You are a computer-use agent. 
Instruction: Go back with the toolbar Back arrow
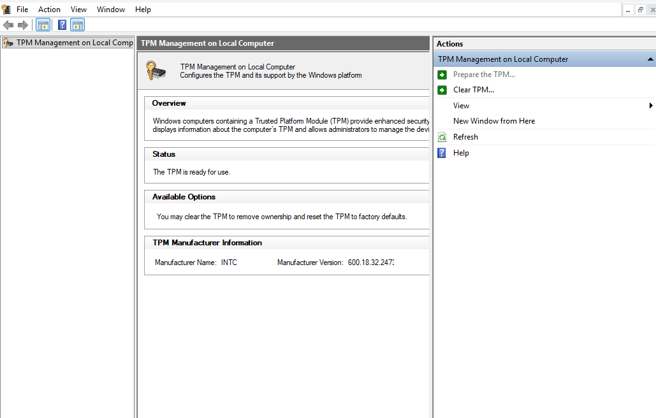pos(8,25)
